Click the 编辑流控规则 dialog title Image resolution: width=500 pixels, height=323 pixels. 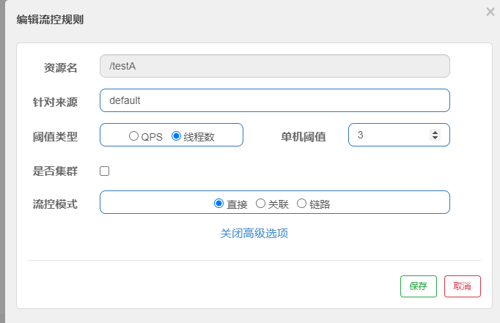(50, 20)
